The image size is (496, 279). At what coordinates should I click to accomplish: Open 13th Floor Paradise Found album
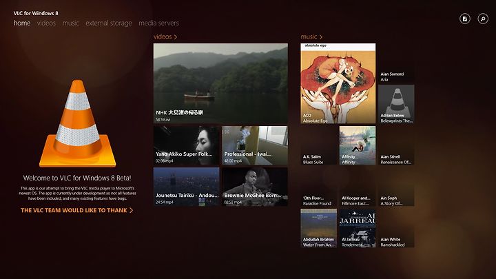(x=318, y=187)
